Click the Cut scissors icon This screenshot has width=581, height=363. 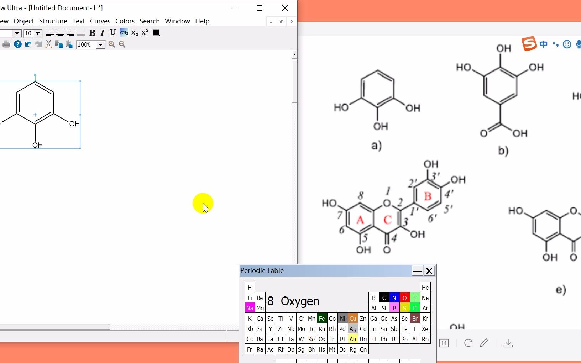pos(49,44)
